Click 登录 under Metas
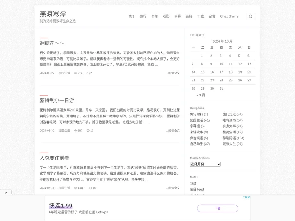295x221 pixels. pyautogui.click(x=193, y=183)
